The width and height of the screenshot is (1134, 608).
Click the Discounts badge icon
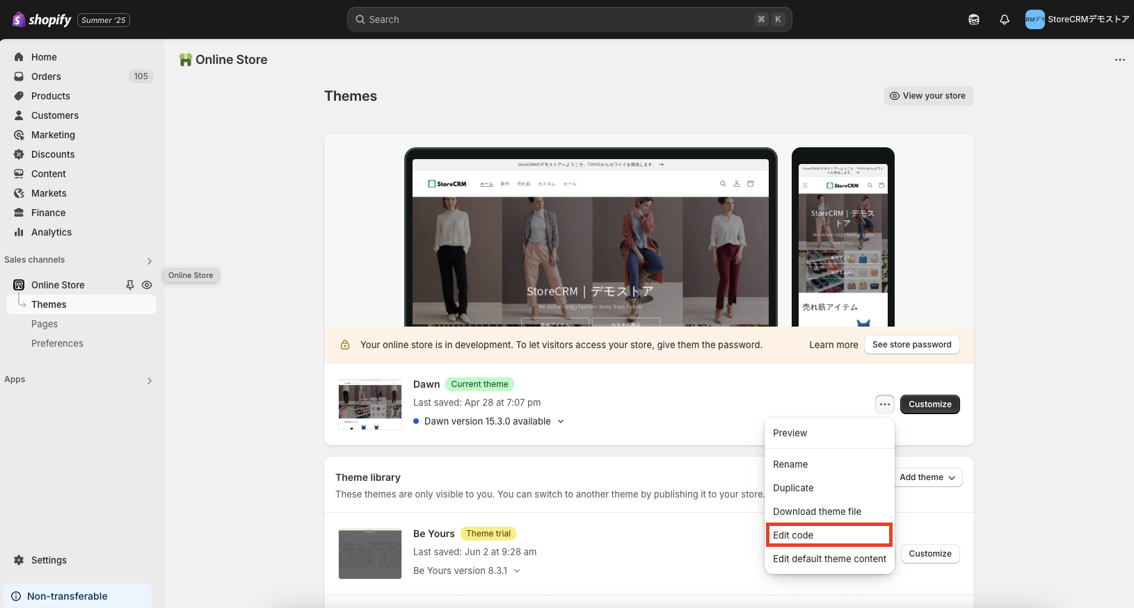(19, 154)
